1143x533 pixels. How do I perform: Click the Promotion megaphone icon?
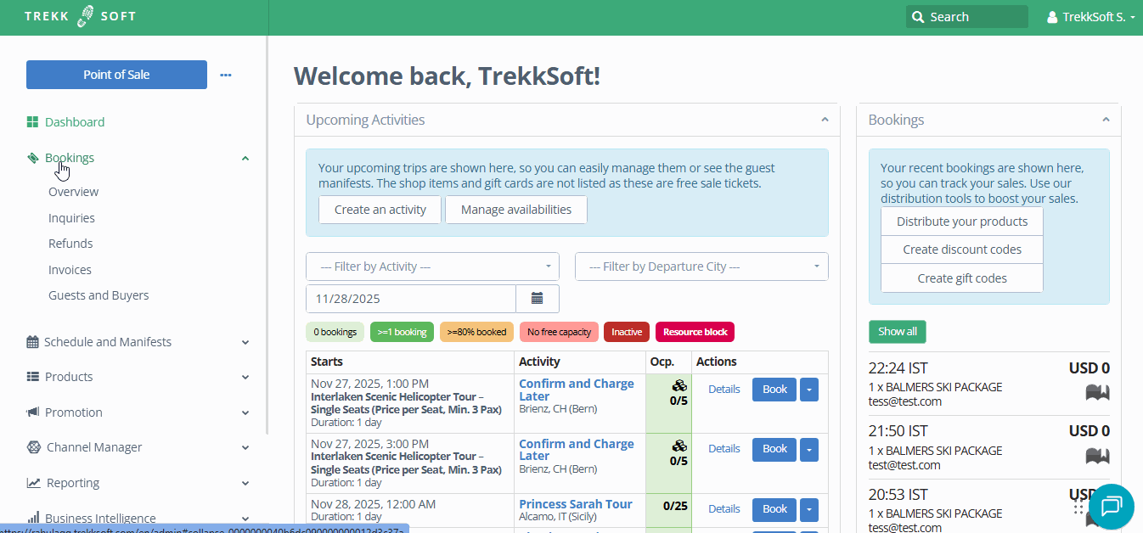(33, 412)
